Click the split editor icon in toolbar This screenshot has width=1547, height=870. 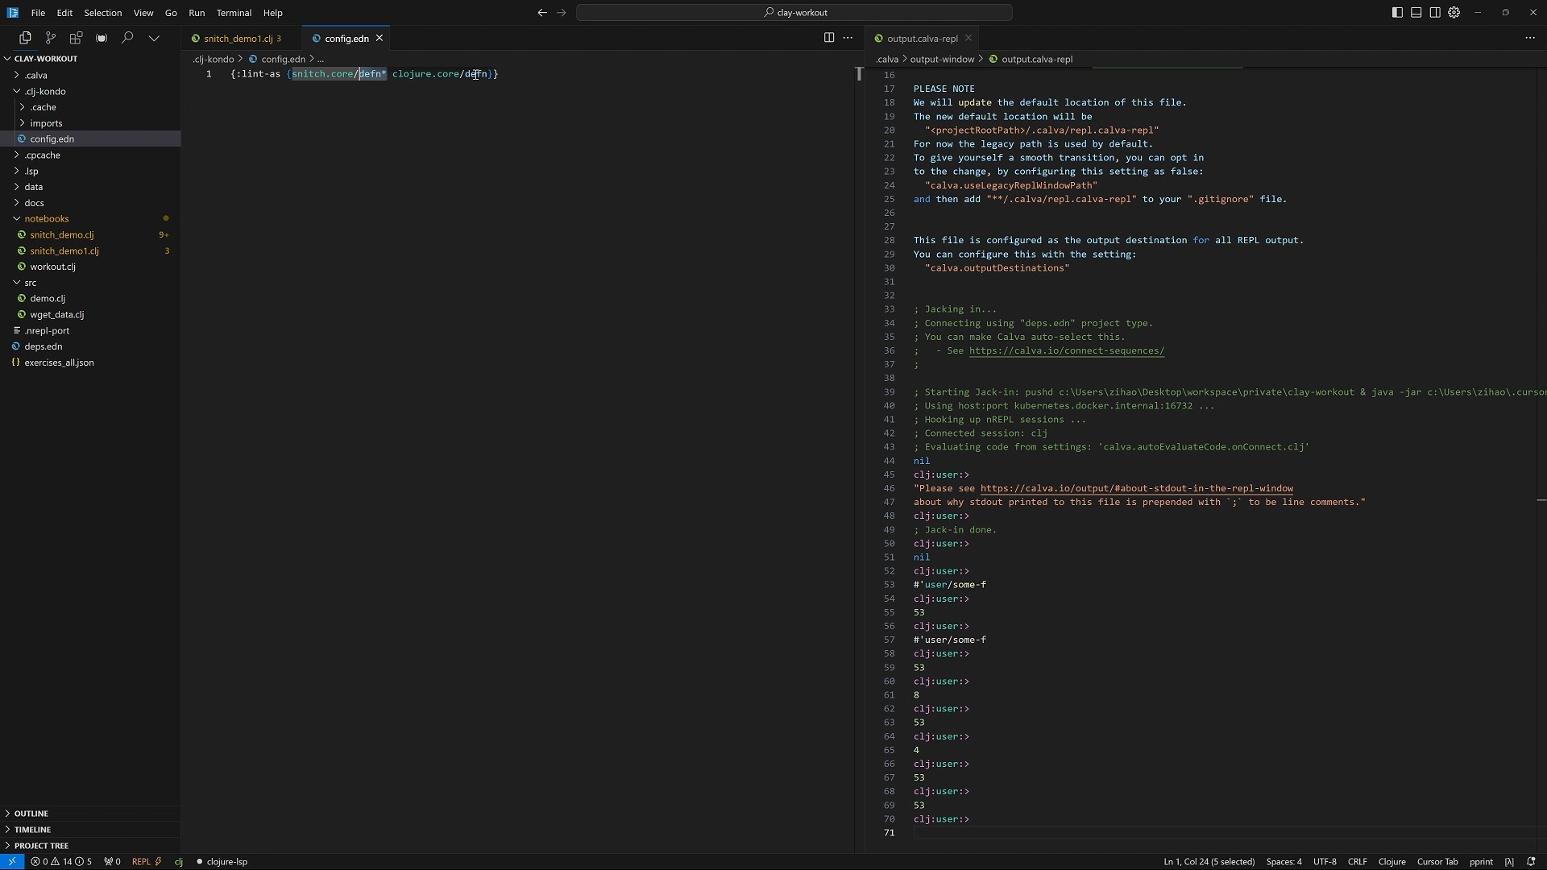pos(829,38)
